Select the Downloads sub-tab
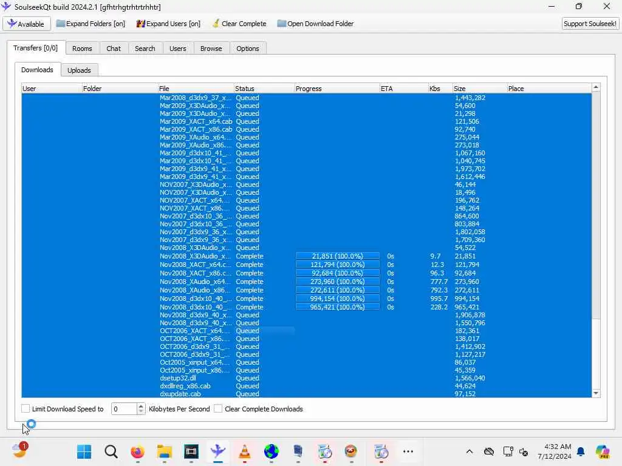Viewport: 622px width, 466px height. coord(37,70)
